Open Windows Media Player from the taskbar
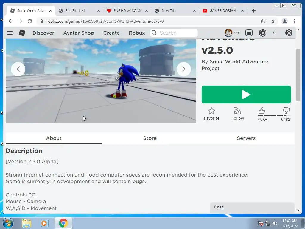The width and height of the screenshot is (305, 229). [x=44, y=223]
